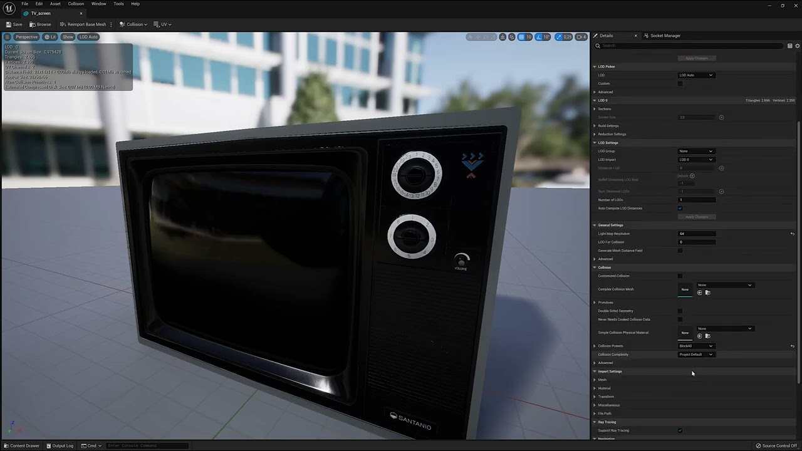This screenshot has width=802, height=451.
Task: Open Output Log from status bar
Action: [x=60, y=445]
